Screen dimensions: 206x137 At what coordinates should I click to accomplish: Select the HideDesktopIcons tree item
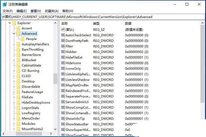pos(36,102)
